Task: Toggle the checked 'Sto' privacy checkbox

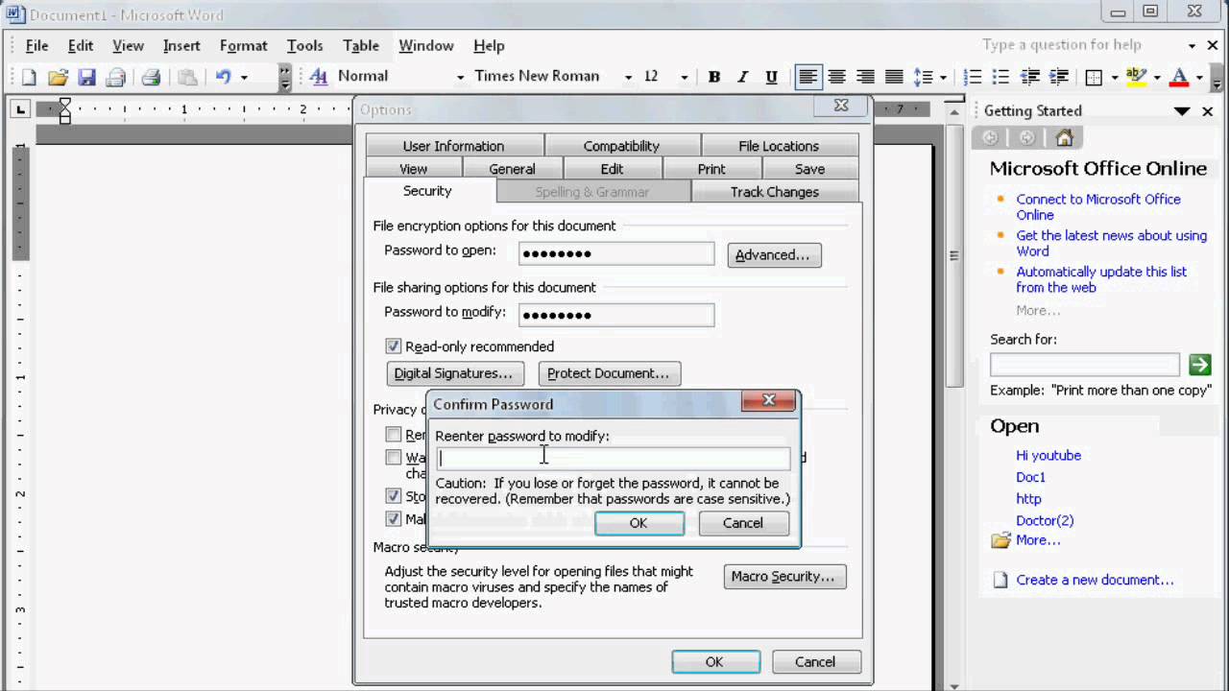Action: (393, 496)
